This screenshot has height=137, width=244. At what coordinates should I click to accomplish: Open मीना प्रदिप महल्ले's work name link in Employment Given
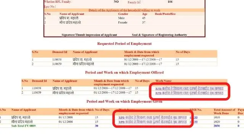coord(152,122)
